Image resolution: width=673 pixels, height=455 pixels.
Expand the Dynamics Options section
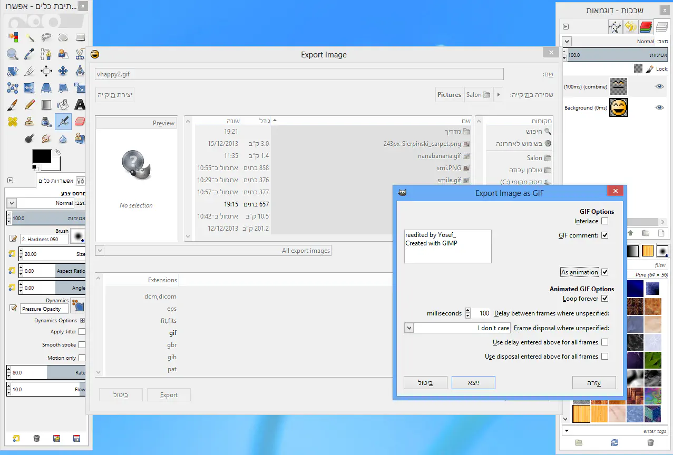point(82,320)
